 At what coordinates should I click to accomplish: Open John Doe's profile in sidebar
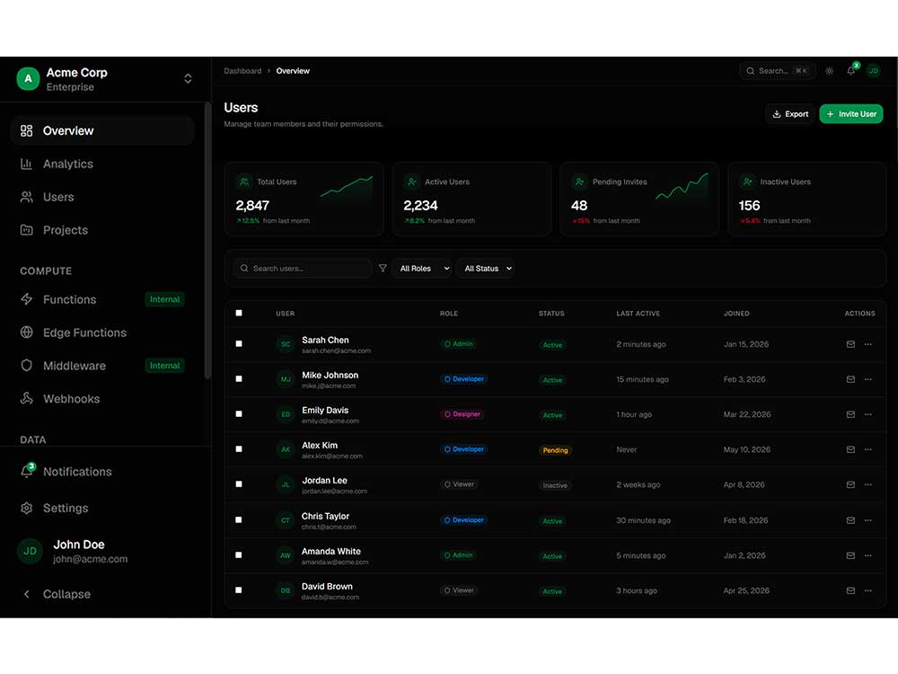(x=102, y=552)
